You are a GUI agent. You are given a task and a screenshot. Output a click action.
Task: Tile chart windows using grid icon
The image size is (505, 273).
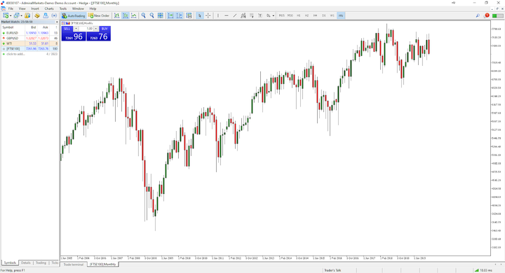point(160,15)
